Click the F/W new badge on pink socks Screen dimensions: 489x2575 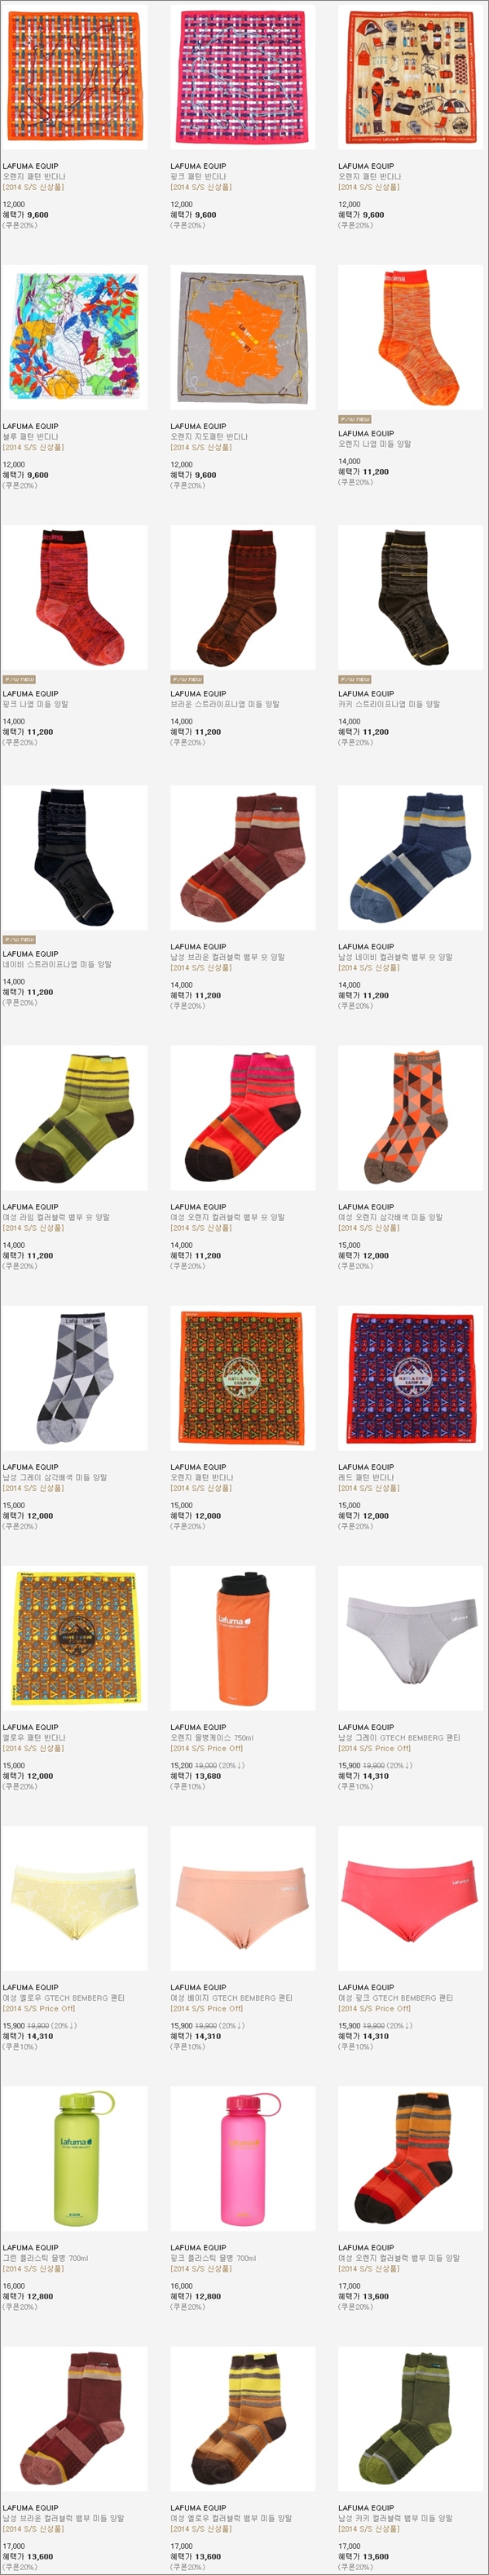click(19, 679)
